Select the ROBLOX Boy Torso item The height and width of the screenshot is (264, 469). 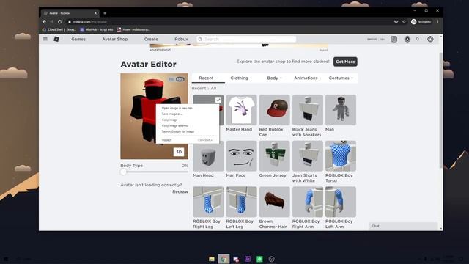click(341, 156)
